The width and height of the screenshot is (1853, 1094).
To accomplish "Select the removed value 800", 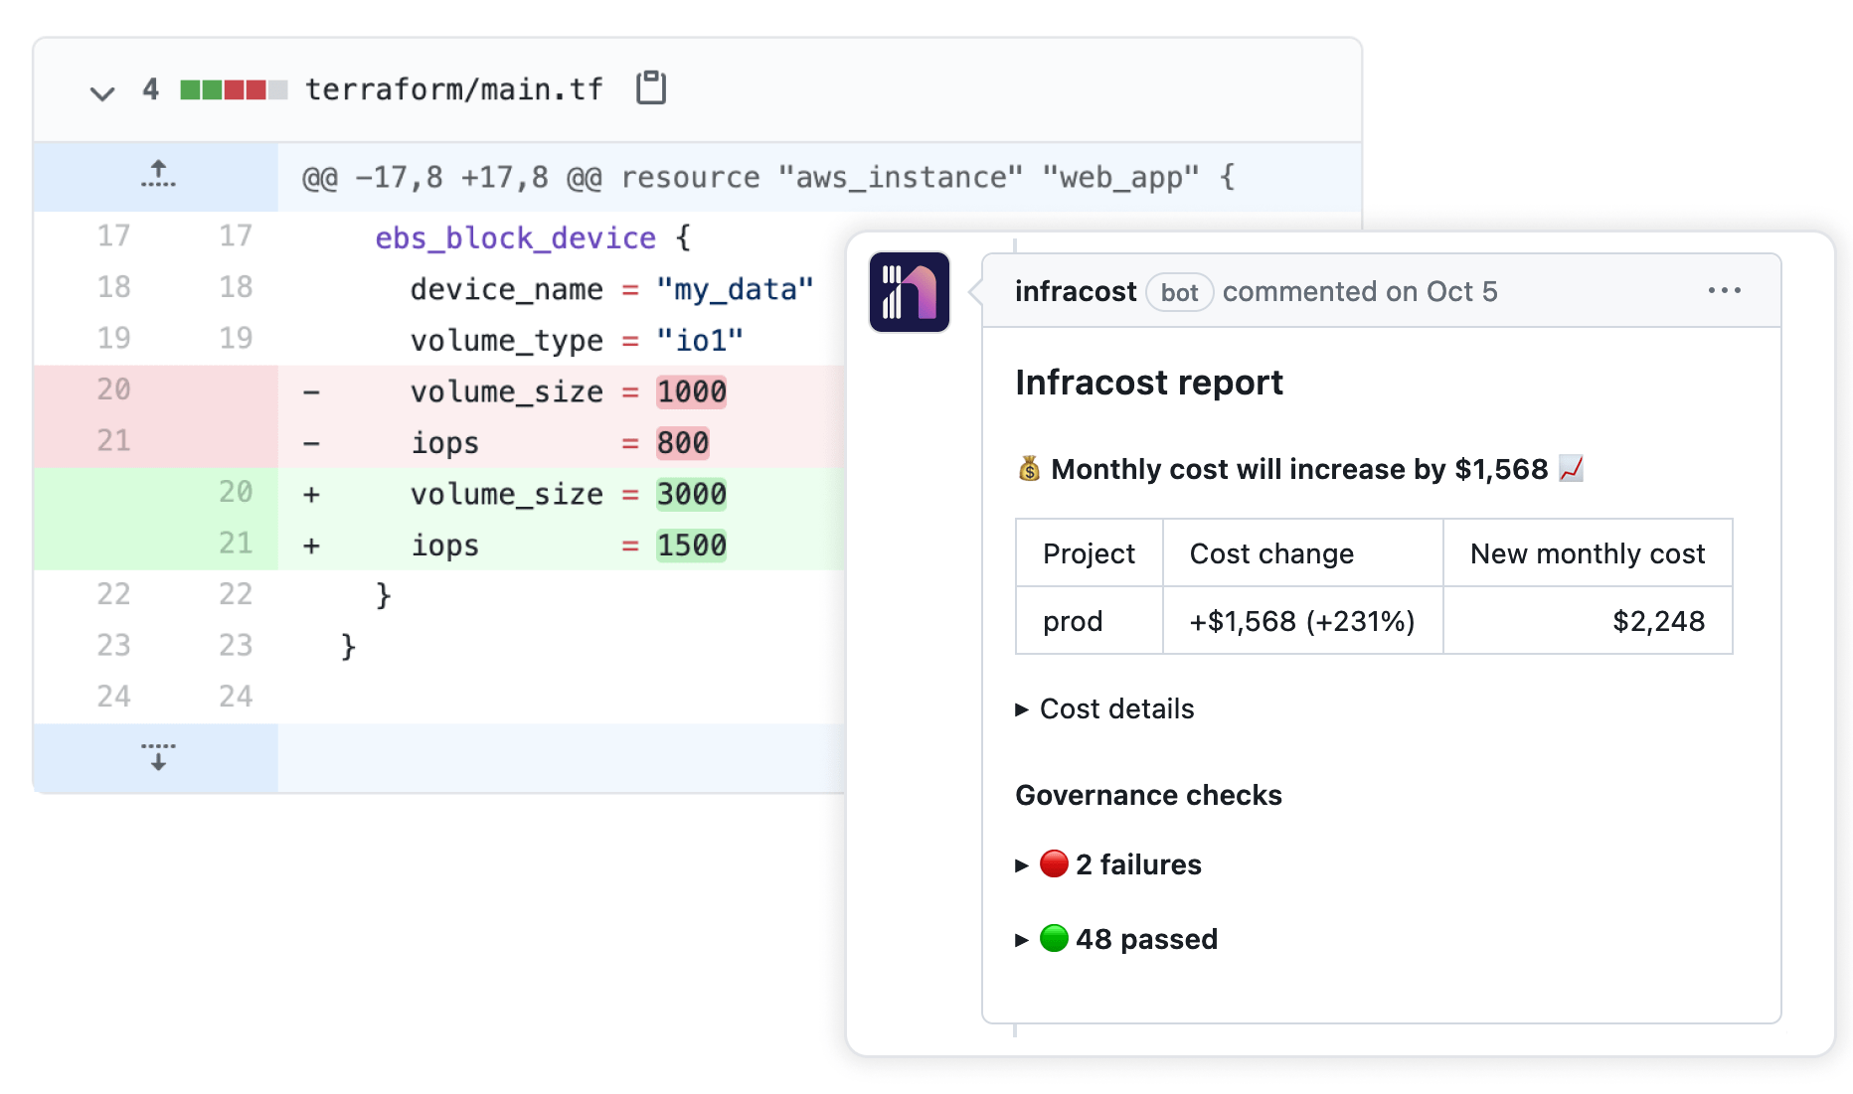I will pyautogui.click(x=683, y=442).
